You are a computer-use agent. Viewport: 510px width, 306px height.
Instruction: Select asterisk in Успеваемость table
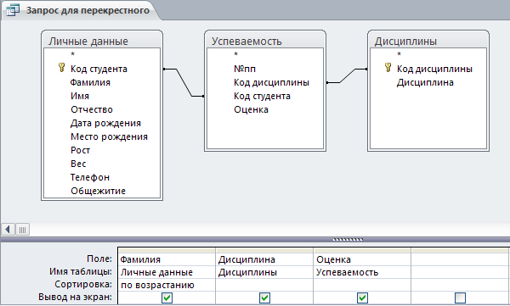pyautogui.click(x=236, y=54)
